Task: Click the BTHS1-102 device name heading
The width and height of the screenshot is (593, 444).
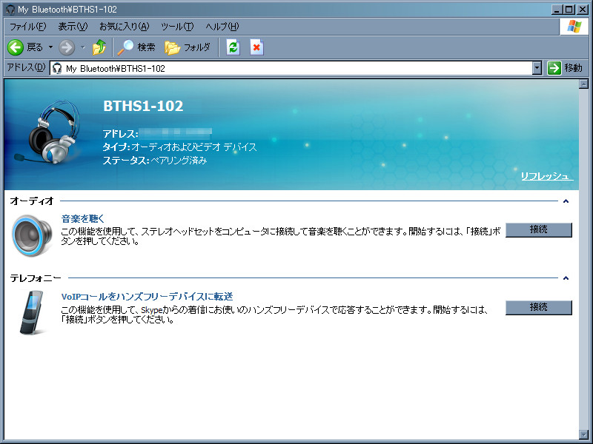Action: click(143, 106)
